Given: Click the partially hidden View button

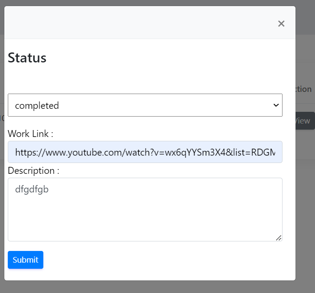Looking at the screenshot, I should [305, 121].
